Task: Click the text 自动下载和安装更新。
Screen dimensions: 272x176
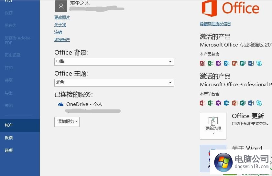Action: 250,123
